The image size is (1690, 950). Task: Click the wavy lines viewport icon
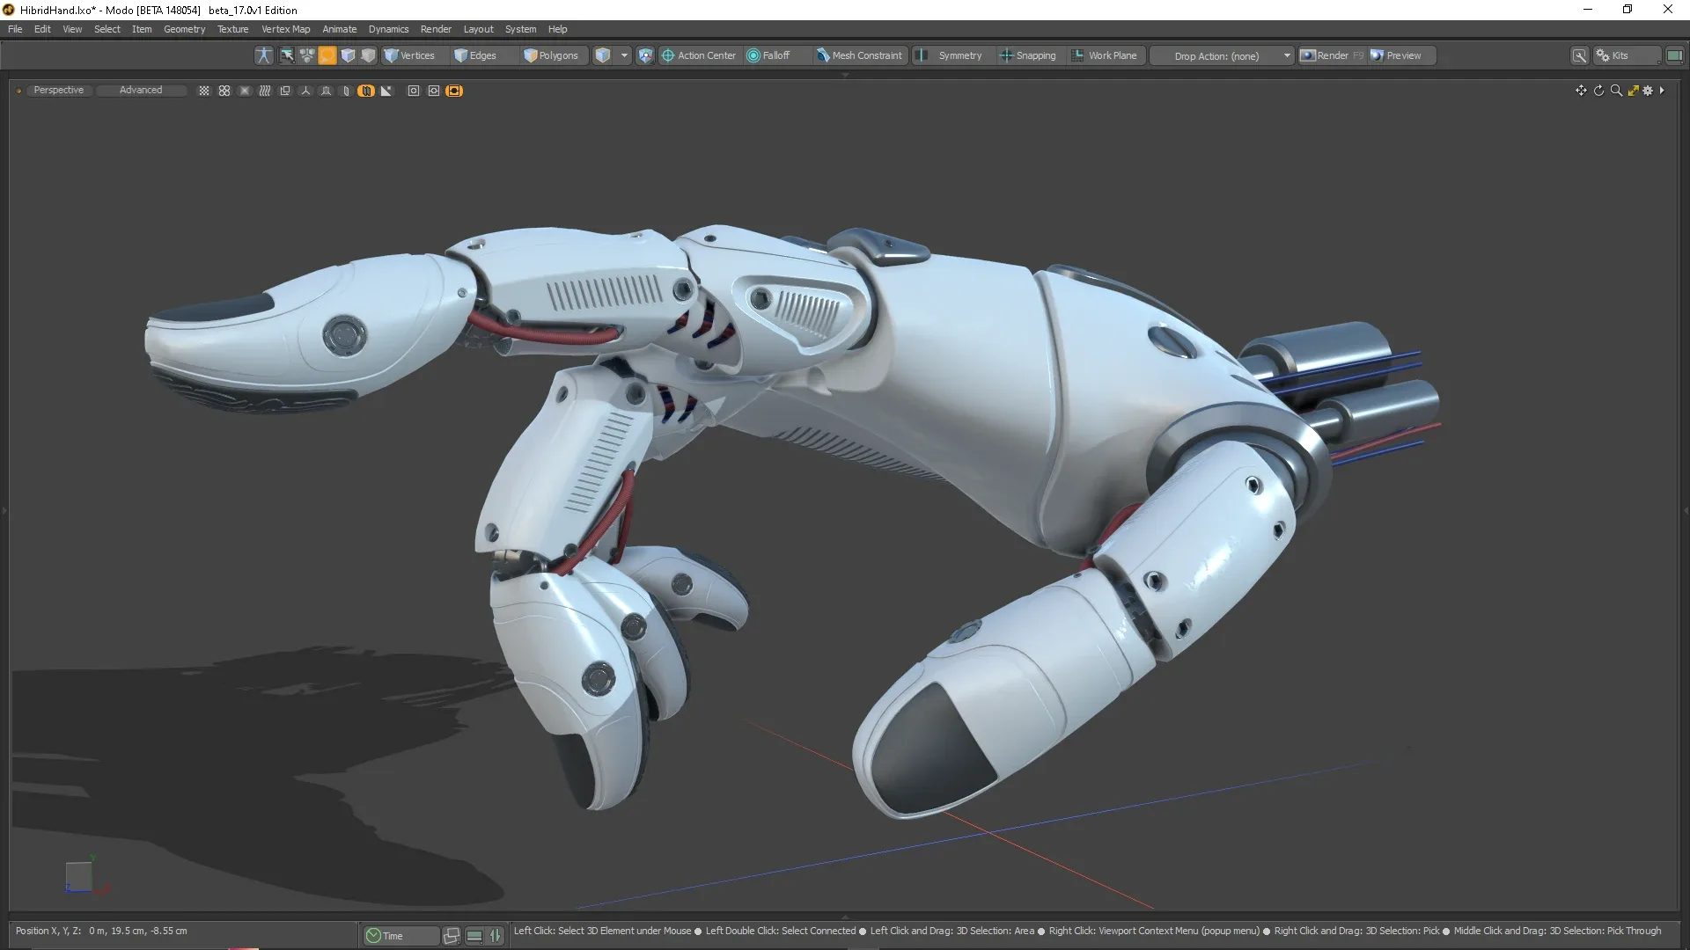tap(265, 91)
